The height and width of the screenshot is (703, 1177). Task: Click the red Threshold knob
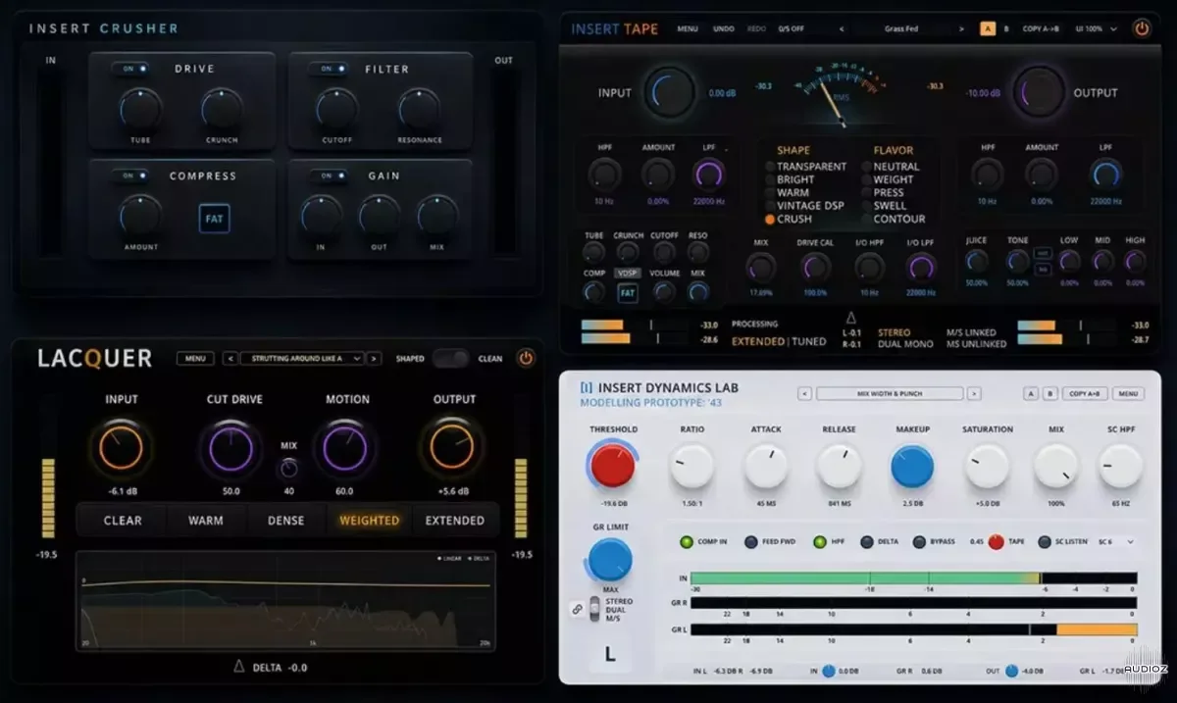[x=612, y=465]
